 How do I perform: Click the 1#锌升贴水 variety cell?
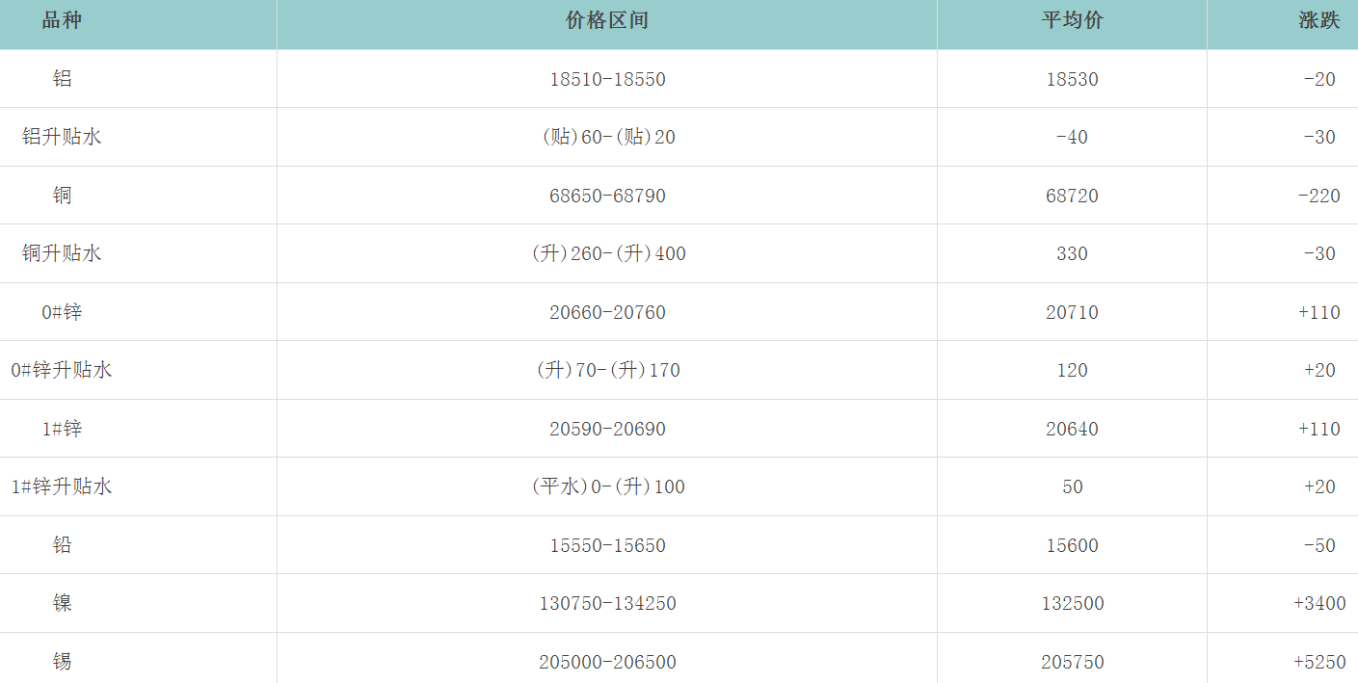click(x=62, y=486)
